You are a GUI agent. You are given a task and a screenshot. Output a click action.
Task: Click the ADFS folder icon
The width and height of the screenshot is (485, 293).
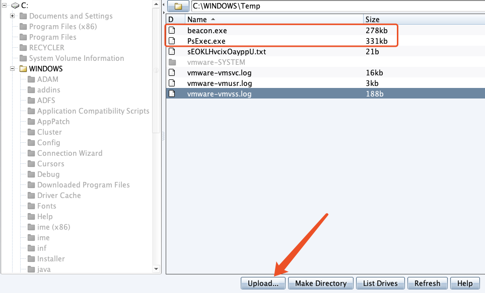tap(31, 101)
